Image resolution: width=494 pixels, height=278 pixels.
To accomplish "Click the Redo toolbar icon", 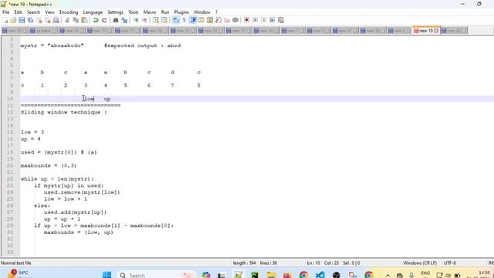I will [104, 20].
